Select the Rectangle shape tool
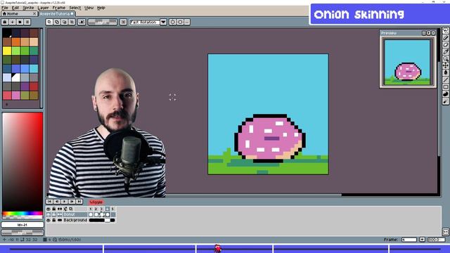Screen dimensions: 450x253 click(446, 86)
